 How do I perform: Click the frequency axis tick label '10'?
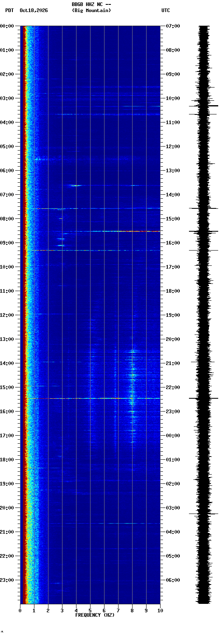point(160,611)
